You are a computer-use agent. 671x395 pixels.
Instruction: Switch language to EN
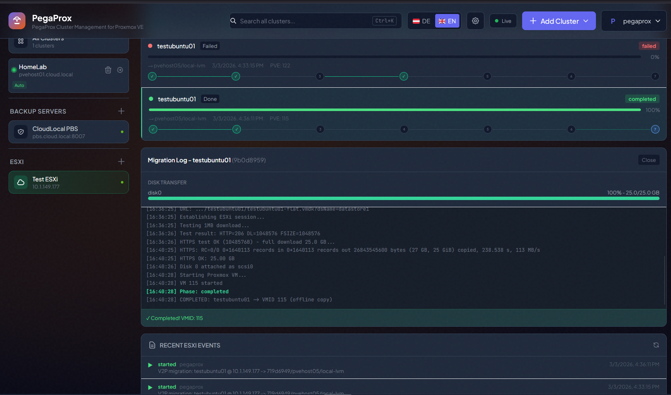447,21
